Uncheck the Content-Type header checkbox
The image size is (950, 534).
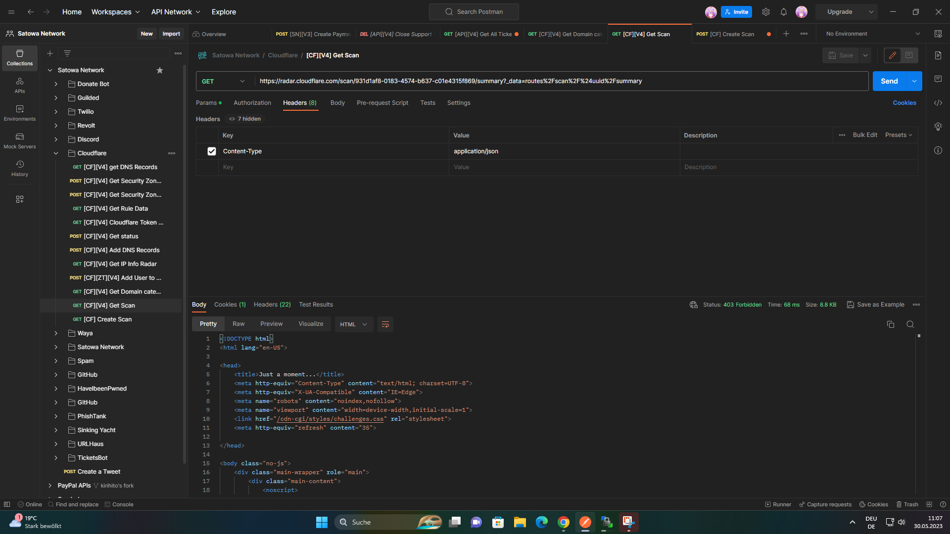(x=211, y=151)
